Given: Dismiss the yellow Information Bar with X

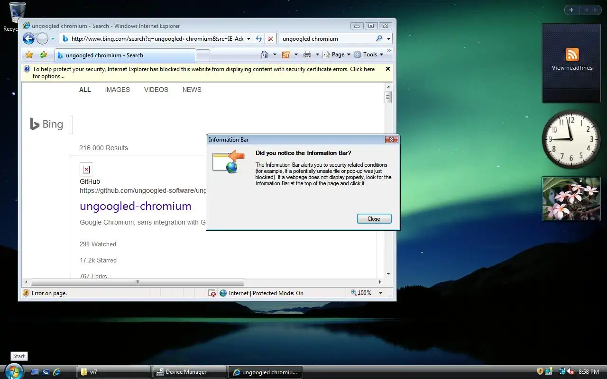Looking at the screenshot, I should point(387,69).
